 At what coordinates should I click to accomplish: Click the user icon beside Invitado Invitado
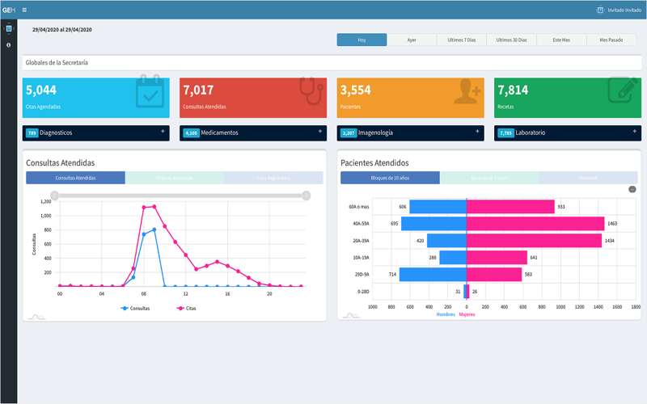600,10
